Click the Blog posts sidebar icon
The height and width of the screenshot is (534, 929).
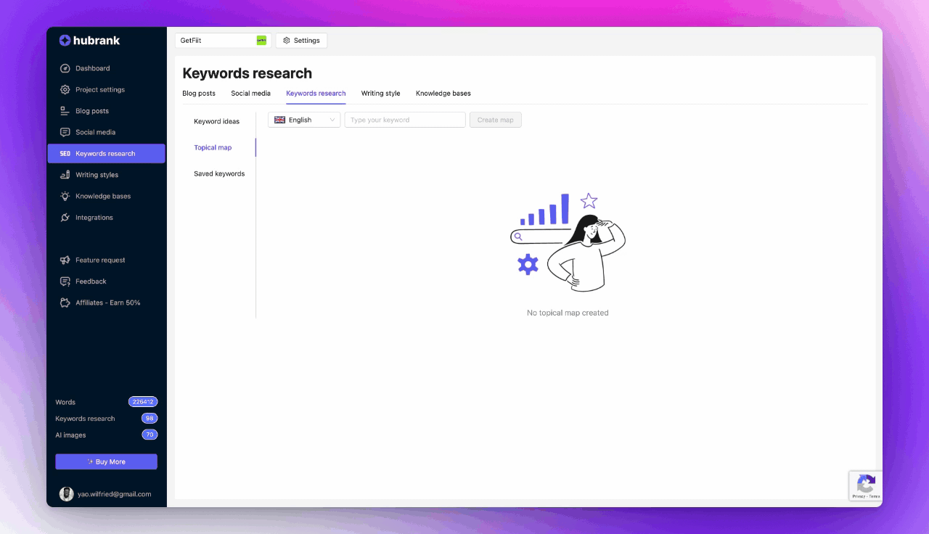(x=65, y=111)
